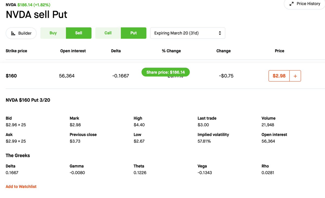Screen dimensions: 325x198
Task: Select the Sell toggle
Action: click(79, 33)
